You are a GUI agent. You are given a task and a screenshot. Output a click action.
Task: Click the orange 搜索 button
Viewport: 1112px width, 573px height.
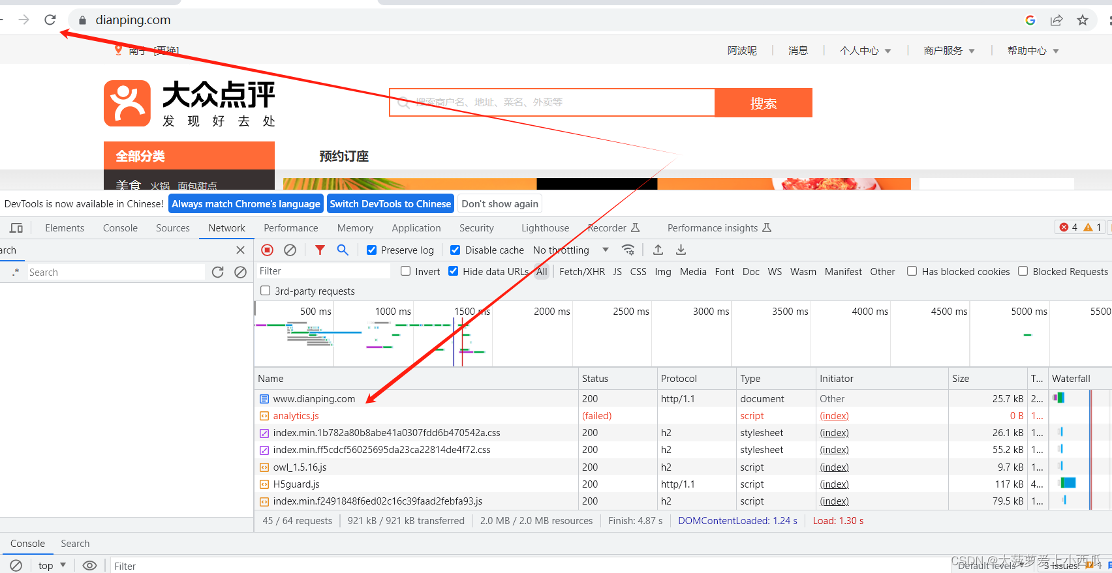point(764,103)
